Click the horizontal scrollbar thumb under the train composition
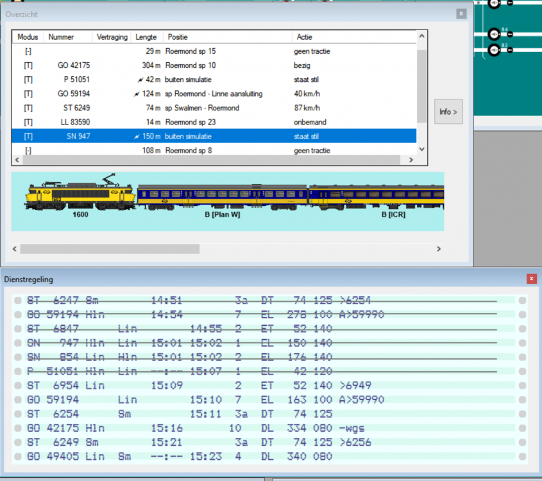The height and width of the screenshot is (481, 542). click(x=109, y=249)
